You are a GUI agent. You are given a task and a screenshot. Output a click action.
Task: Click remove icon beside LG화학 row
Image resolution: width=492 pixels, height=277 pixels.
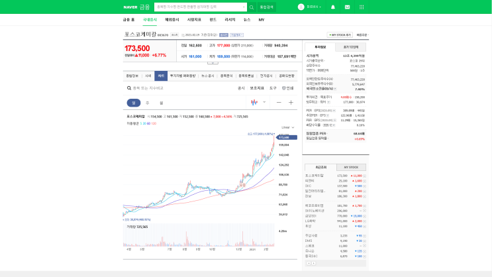tap(365, 221)
